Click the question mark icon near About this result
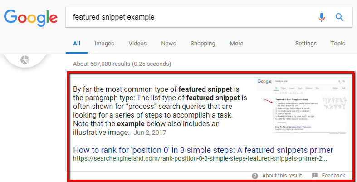This screenshot has height=182, width=357. (x=255, y=176)
